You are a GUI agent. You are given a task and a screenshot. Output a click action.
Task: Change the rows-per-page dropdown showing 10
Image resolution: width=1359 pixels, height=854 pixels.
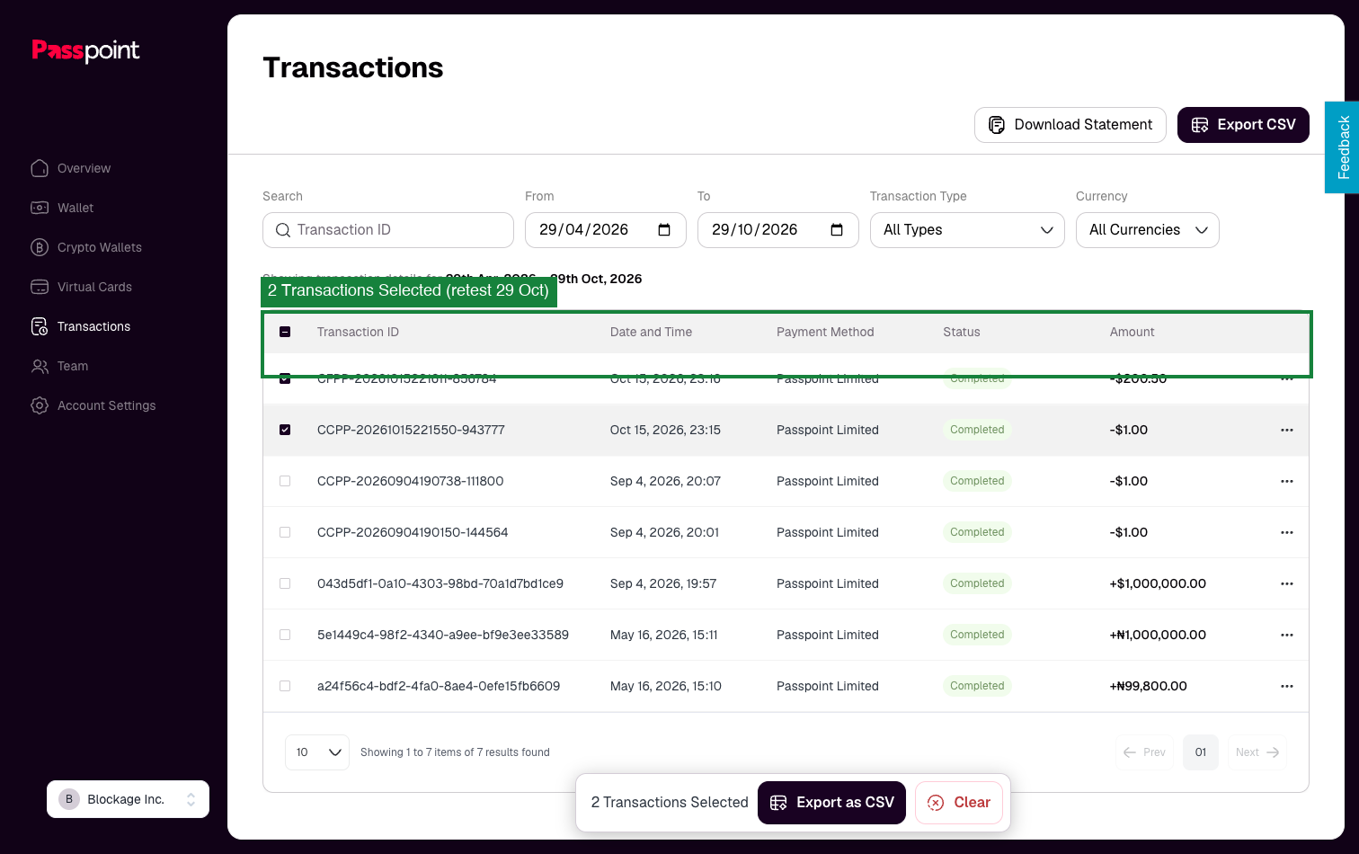click(x=317, y=752)
